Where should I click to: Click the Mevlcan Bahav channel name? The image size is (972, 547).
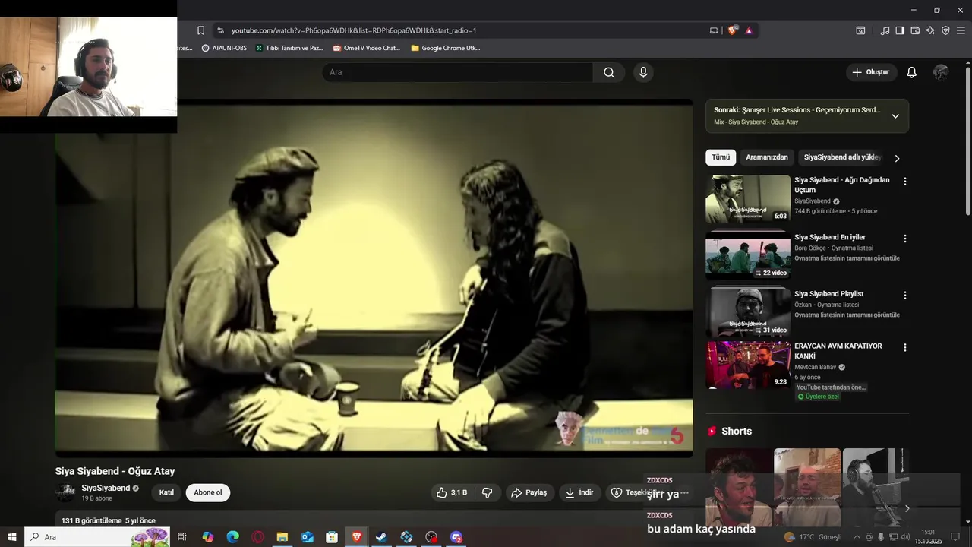815,367
